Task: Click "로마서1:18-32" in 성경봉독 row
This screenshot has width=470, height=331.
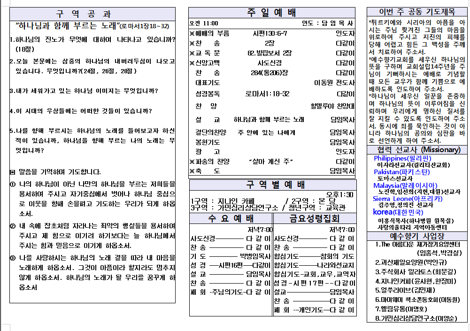Action: (267, 94)
